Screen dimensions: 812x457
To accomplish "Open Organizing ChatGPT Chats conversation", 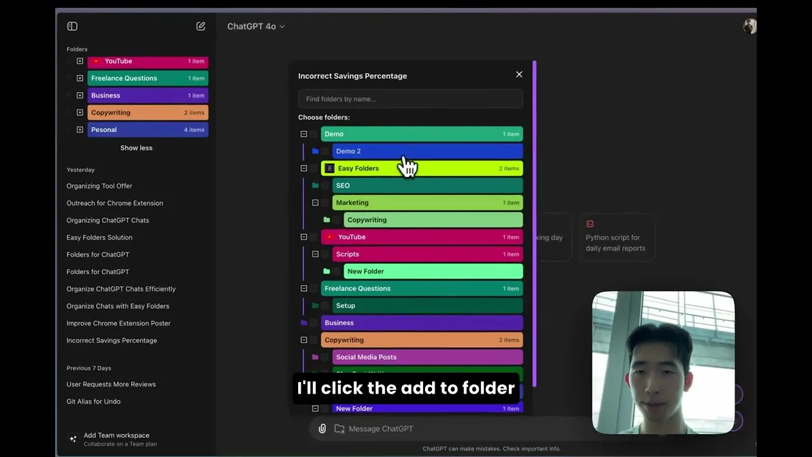I will click(x=108, y=220).
